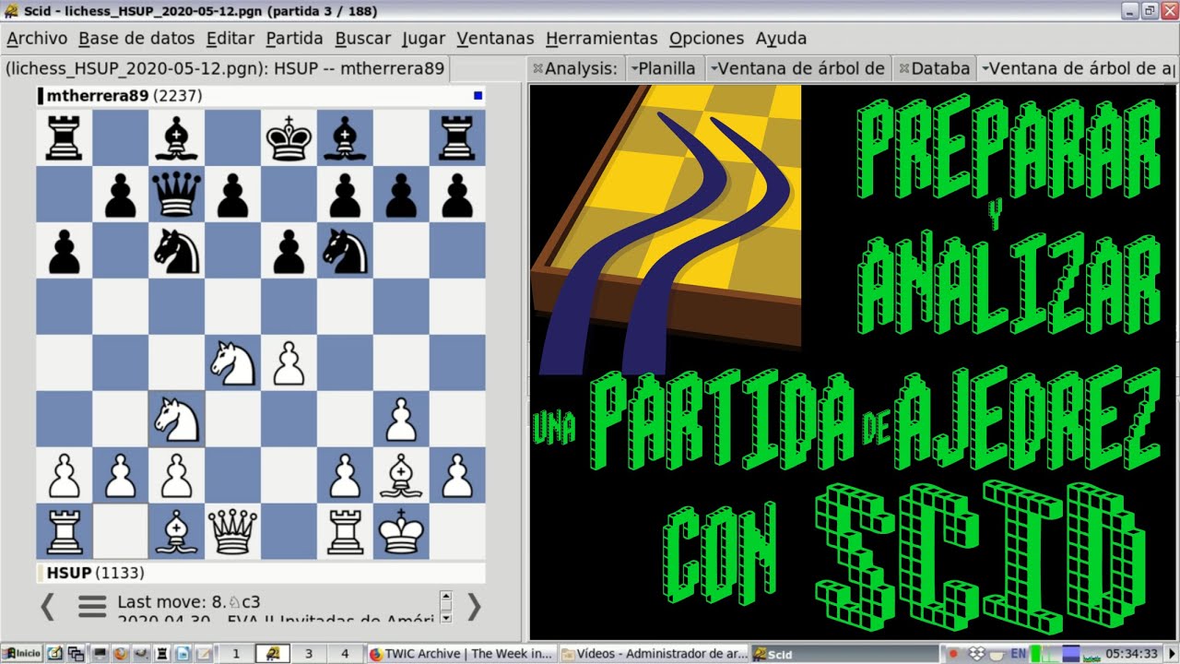Switch to Scid taskbar window button
The height and width of the screenshot is (664, 1180).
(844, 654)
